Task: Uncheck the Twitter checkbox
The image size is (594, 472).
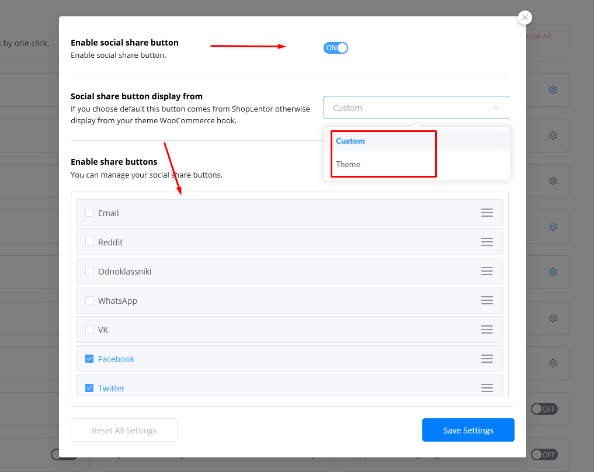Action: point(89,388)
